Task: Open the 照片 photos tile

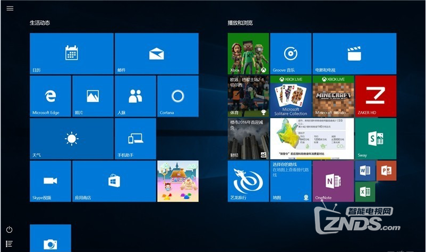Action: [92, 96]
